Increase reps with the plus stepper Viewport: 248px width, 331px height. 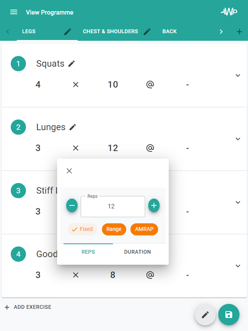[x=154, y=205]
